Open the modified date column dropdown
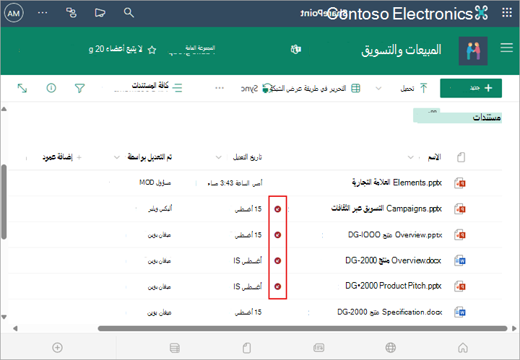Screen dimensions: 520x360 219,157
